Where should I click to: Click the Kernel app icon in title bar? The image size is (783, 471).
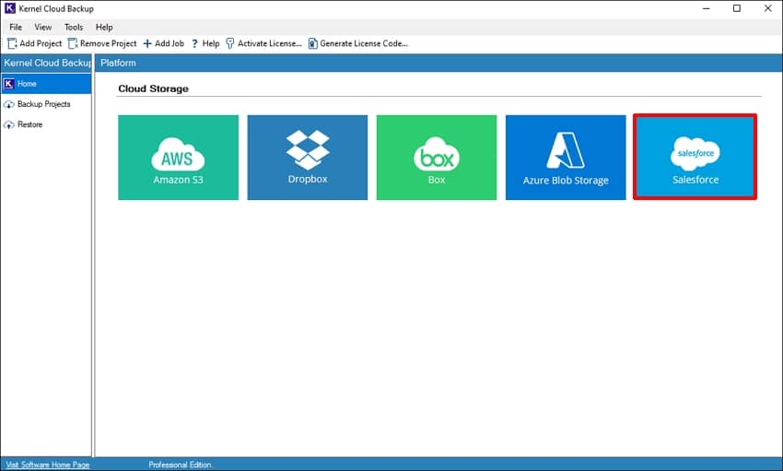pyautogui.click(x=10, y=8)
